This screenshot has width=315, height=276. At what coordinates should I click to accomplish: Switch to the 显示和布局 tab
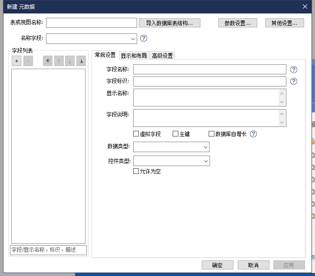[134, 56]
